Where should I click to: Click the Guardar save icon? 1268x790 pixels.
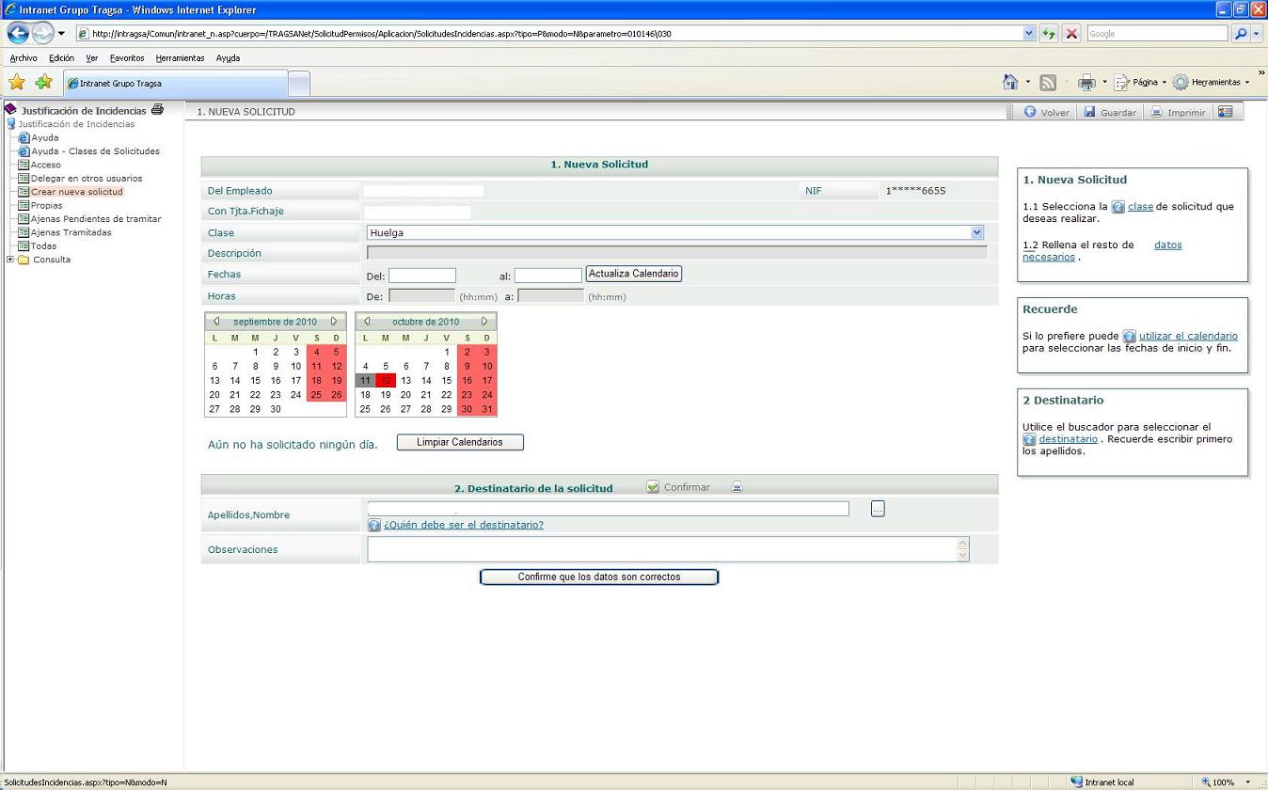click(1089, 112)
